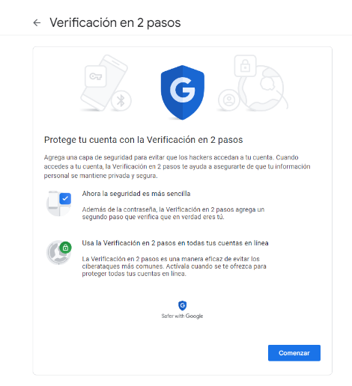Click the text about ciberataques más comunes

[x=175, y=266]
